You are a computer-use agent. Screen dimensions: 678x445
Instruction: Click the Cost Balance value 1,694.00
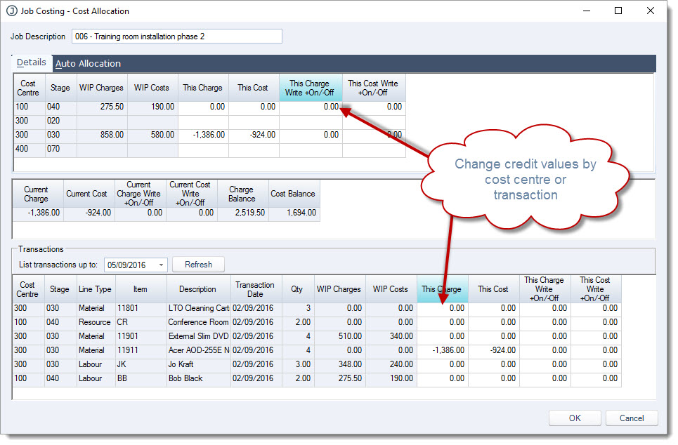pos(294,213)
